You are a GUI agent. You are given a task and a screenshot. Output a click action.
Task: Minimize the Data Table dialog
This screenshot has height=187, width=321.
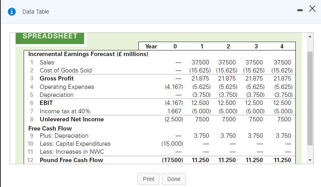point(300,10)
